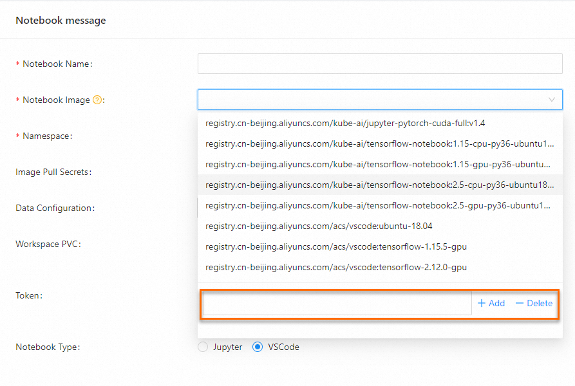Click the Workspace PVC label

pyautogui.click(x=48, y=244)
